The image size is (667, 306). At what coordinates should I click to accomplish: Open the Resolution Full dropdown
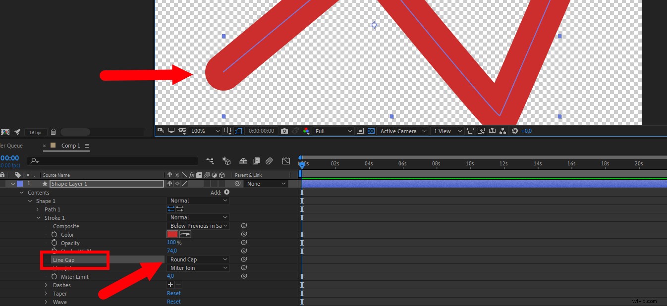tap(332, 131)
